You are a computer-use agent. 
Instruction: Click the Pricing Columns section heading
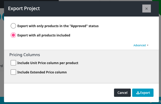click(25, 55)
